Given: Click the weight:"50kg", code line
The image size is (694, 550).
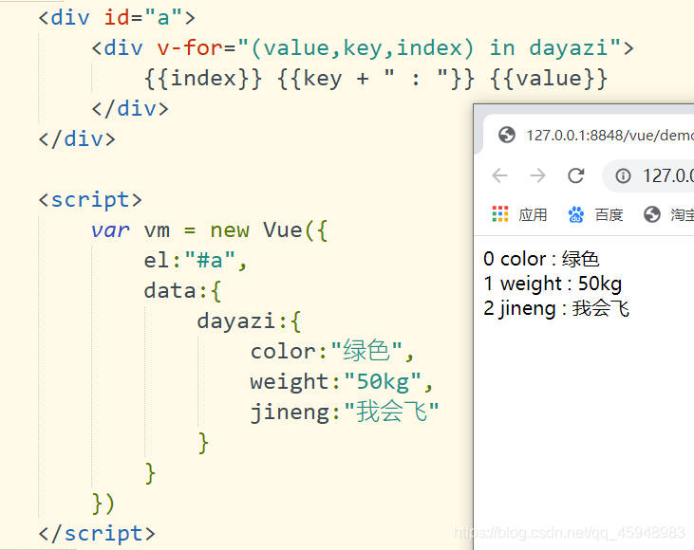Looking at the screenshot, I should 341,382.
